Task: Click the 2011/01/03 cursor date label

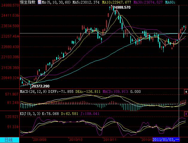Action: point(166,140)
